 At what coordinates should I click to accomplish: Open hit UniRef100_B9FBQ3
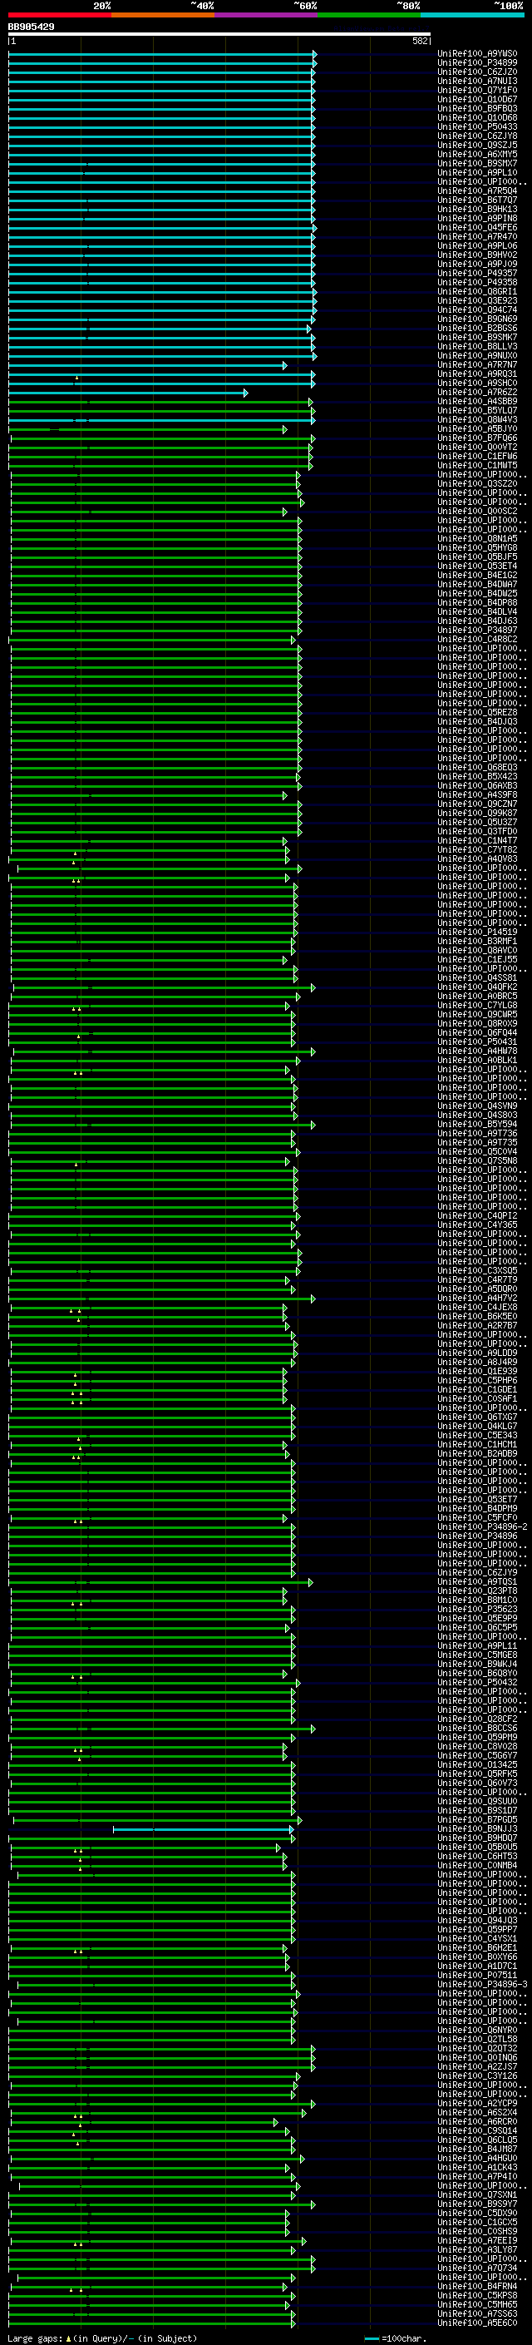pyautogui.click(x=477, y=108)
